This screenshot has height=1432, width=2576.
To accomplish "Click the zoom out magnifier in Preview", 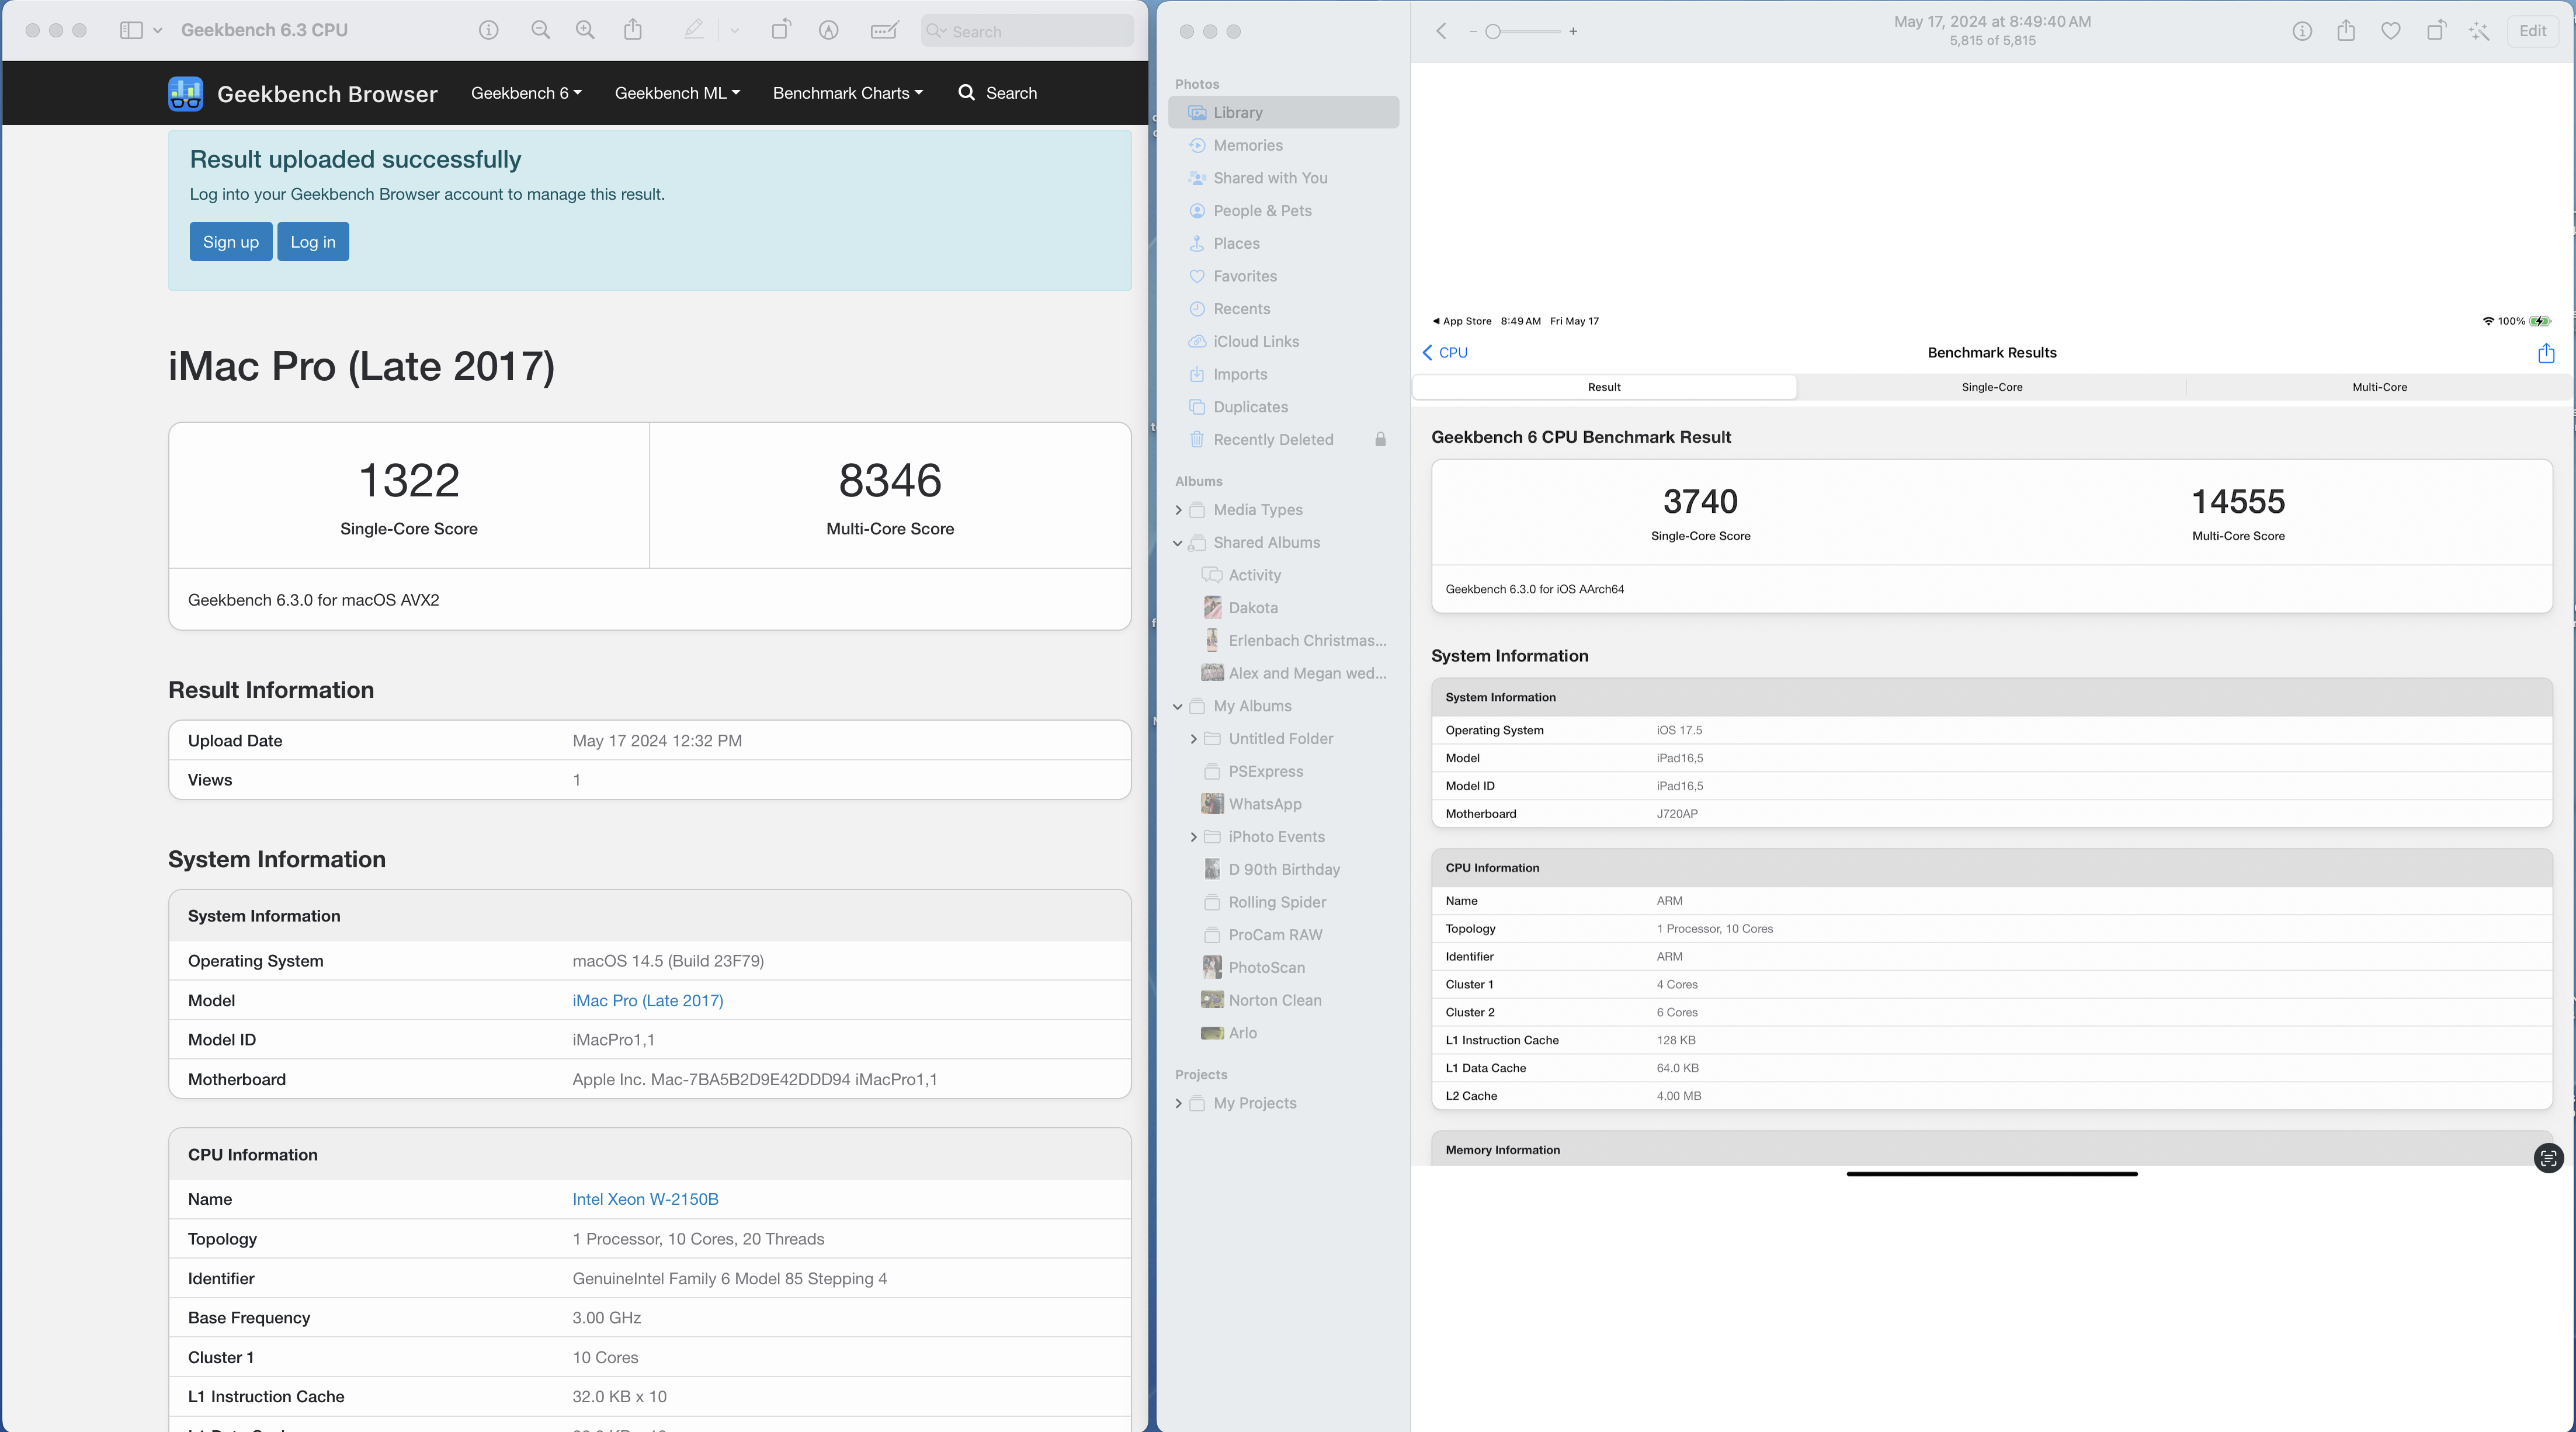I will click(x=540, y=30).
